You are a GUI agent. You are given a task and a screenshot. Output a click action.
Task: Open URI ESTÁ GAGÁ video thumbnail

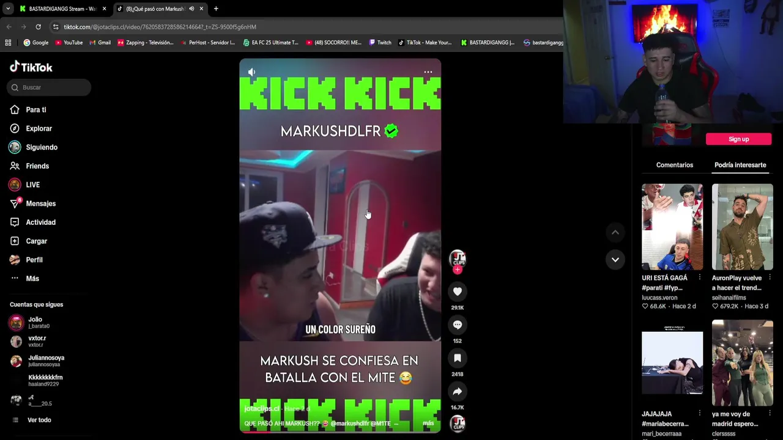[x=672, y=227]
